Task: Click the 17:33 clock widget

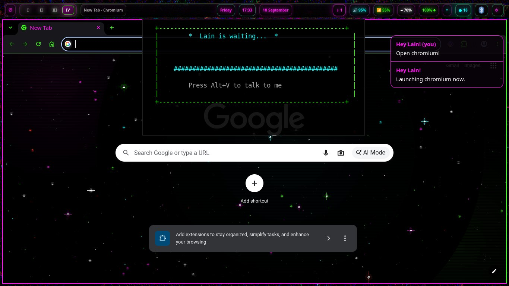Action: (247, 10)
